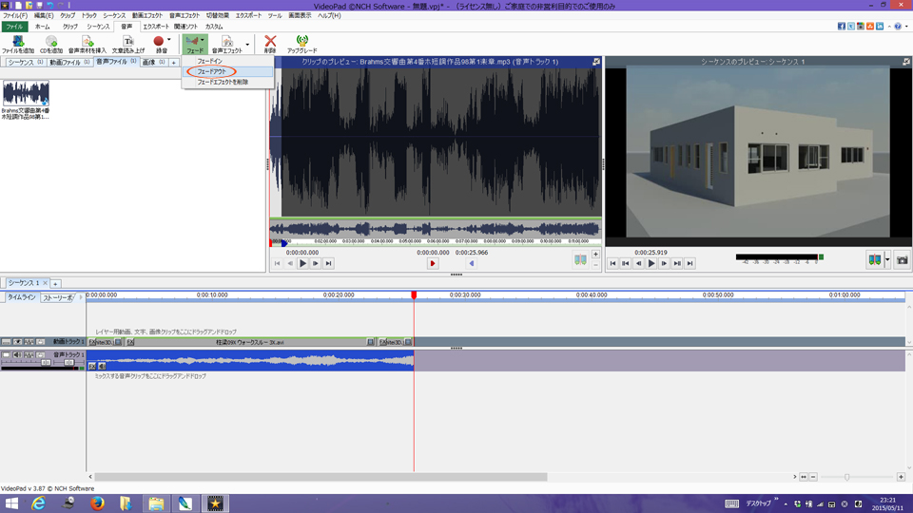
Task: Expand the audio effects dropdown arrow
Action: (247, 45)
